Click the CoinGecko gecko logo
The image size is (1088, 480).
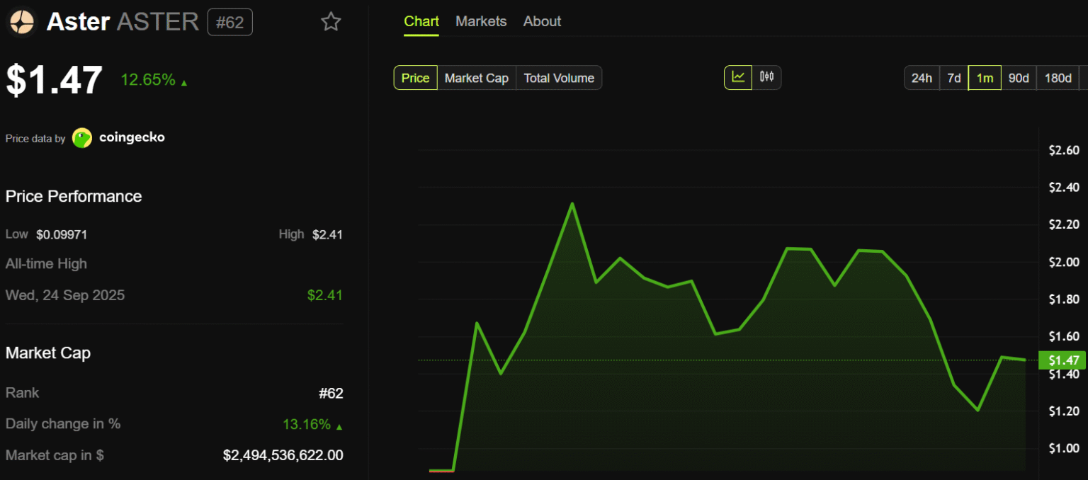[82, 138]
